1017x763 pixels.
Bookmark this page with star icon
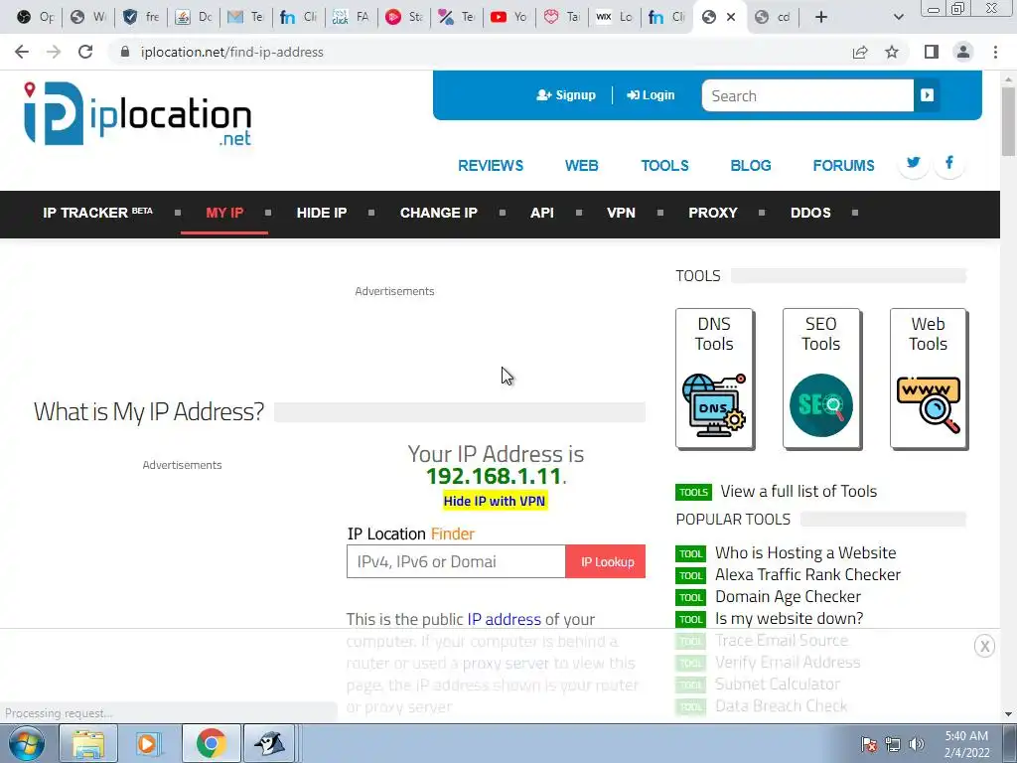[892, 52]
